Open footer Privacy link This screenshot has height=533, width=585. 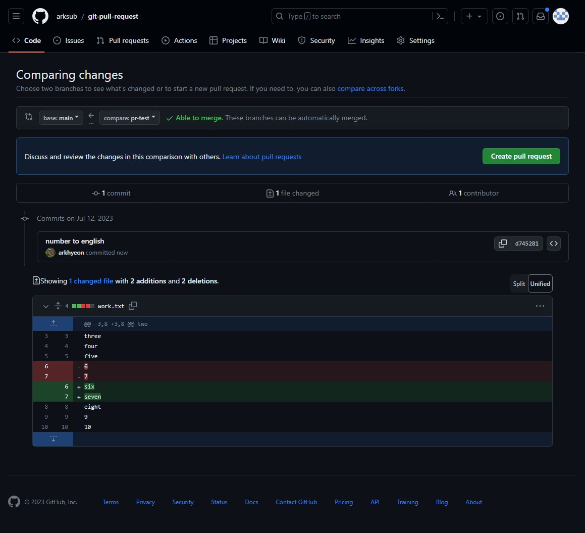click(145, 502)
